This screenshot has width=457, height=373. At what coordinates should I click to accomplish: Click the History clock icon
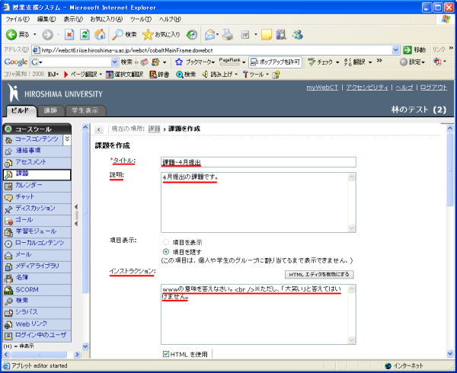click(192, 35)
